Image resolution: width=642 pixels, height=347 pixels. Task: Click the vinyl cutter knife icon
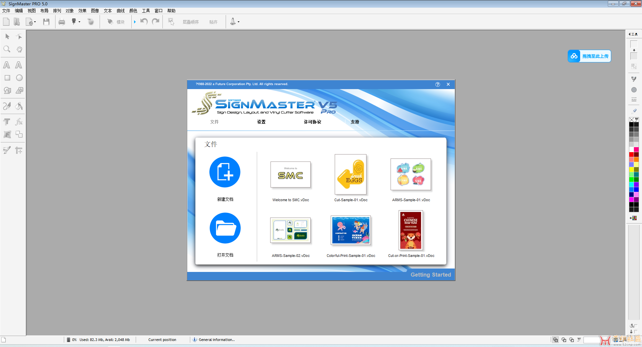[74, 22]
